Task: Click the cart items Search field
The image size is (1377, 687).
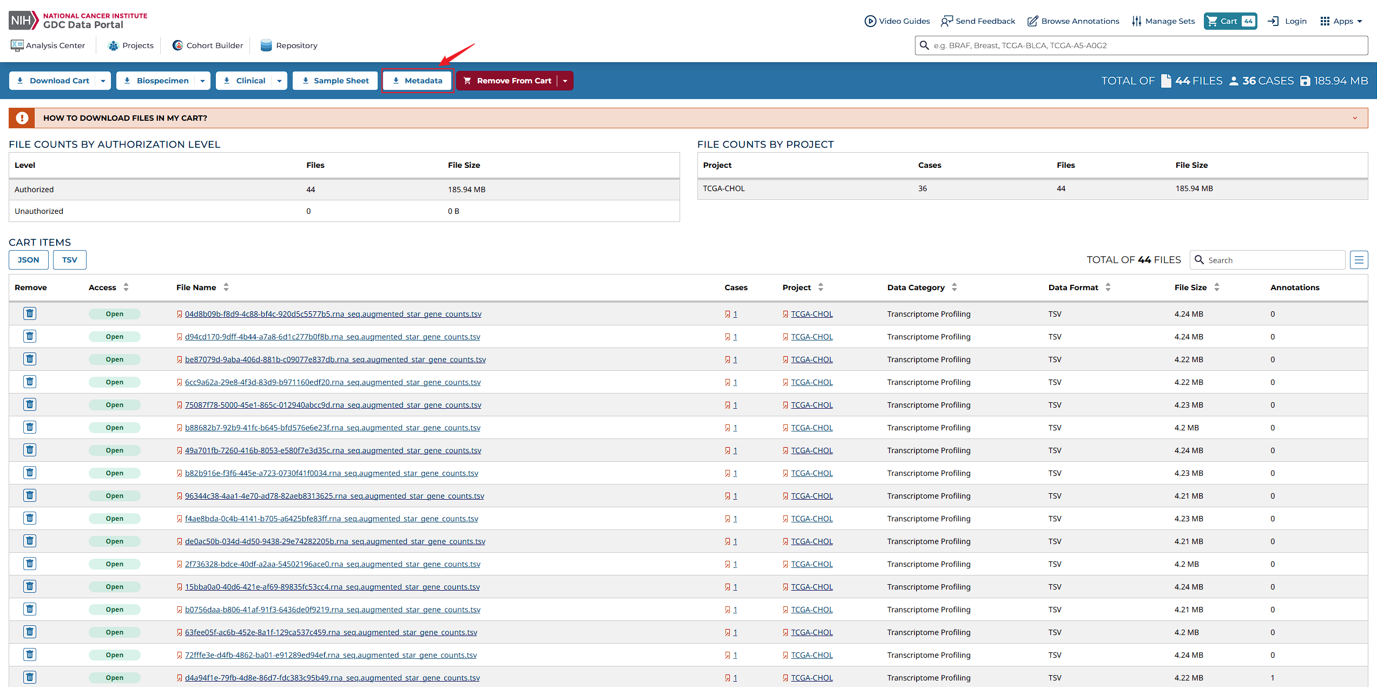Action: 1268,260
